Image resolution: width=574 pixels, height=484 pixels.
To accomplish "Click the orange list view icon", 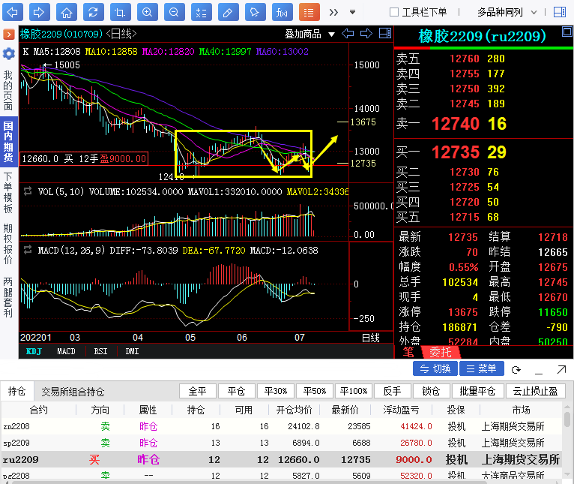I will pyautogui.click(x=309, y=12).
